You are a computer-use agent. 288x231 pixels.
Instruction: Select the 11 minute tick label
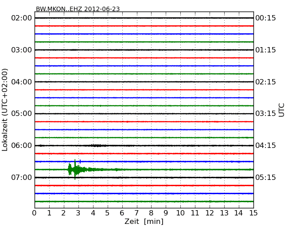pyautogui.click(x=195, y=213)
